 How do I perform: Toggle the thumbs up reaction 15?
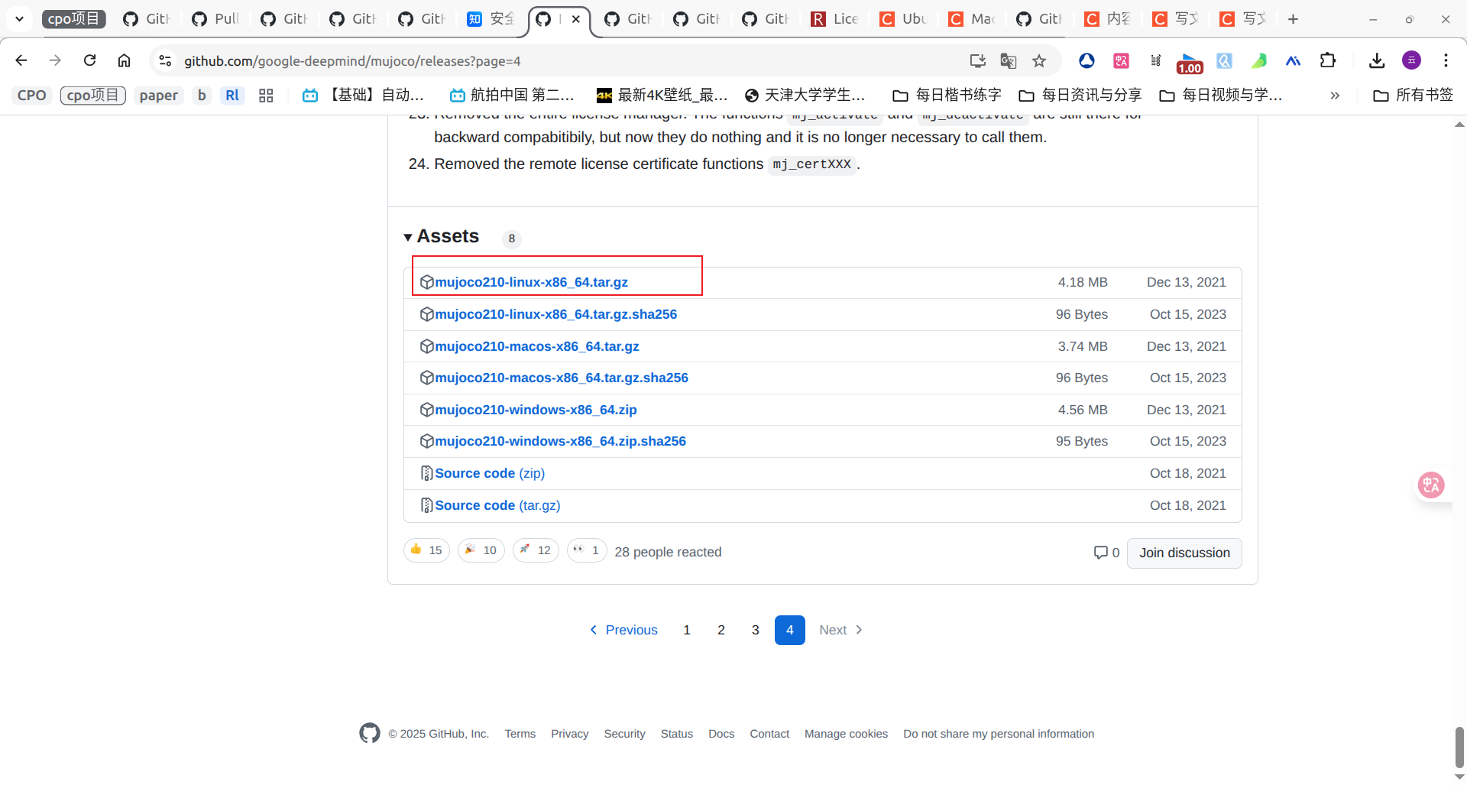pos(426,550)
